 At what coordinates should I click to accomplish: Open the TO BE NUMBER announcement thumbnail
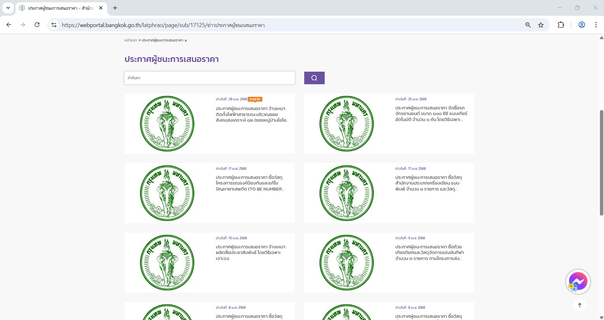point(167,193)
